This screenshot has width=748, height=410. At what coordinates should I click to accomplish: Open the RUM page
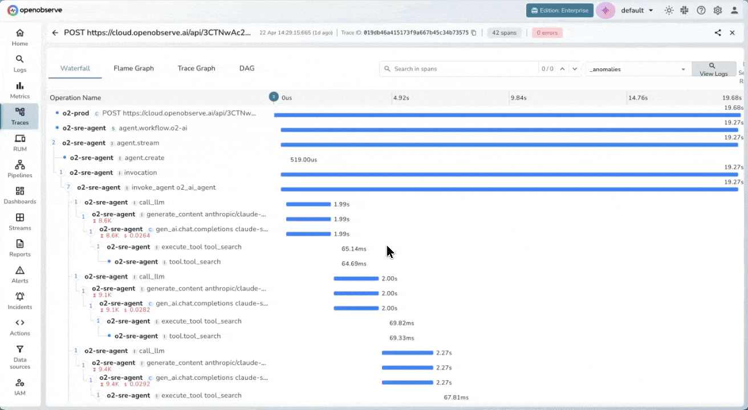tap(20, 143)
